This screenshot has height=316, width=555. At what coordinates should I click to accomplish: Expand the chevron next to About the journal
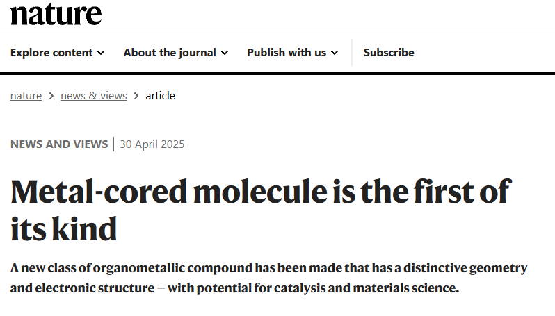click(x=225, y=53)
